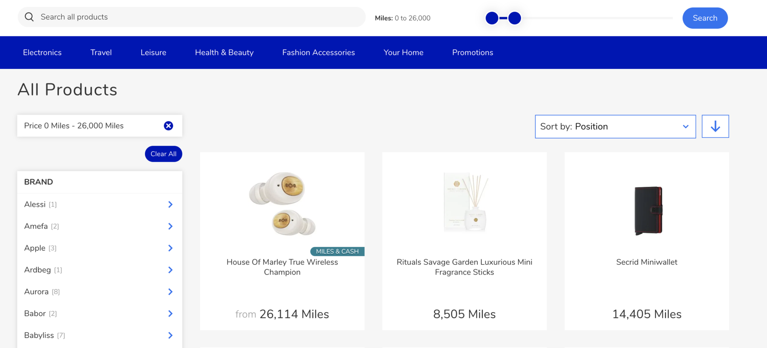Expand the Ardbeg brand filter chevron
This screenshot has width=767, height=348.
point(170,270)
